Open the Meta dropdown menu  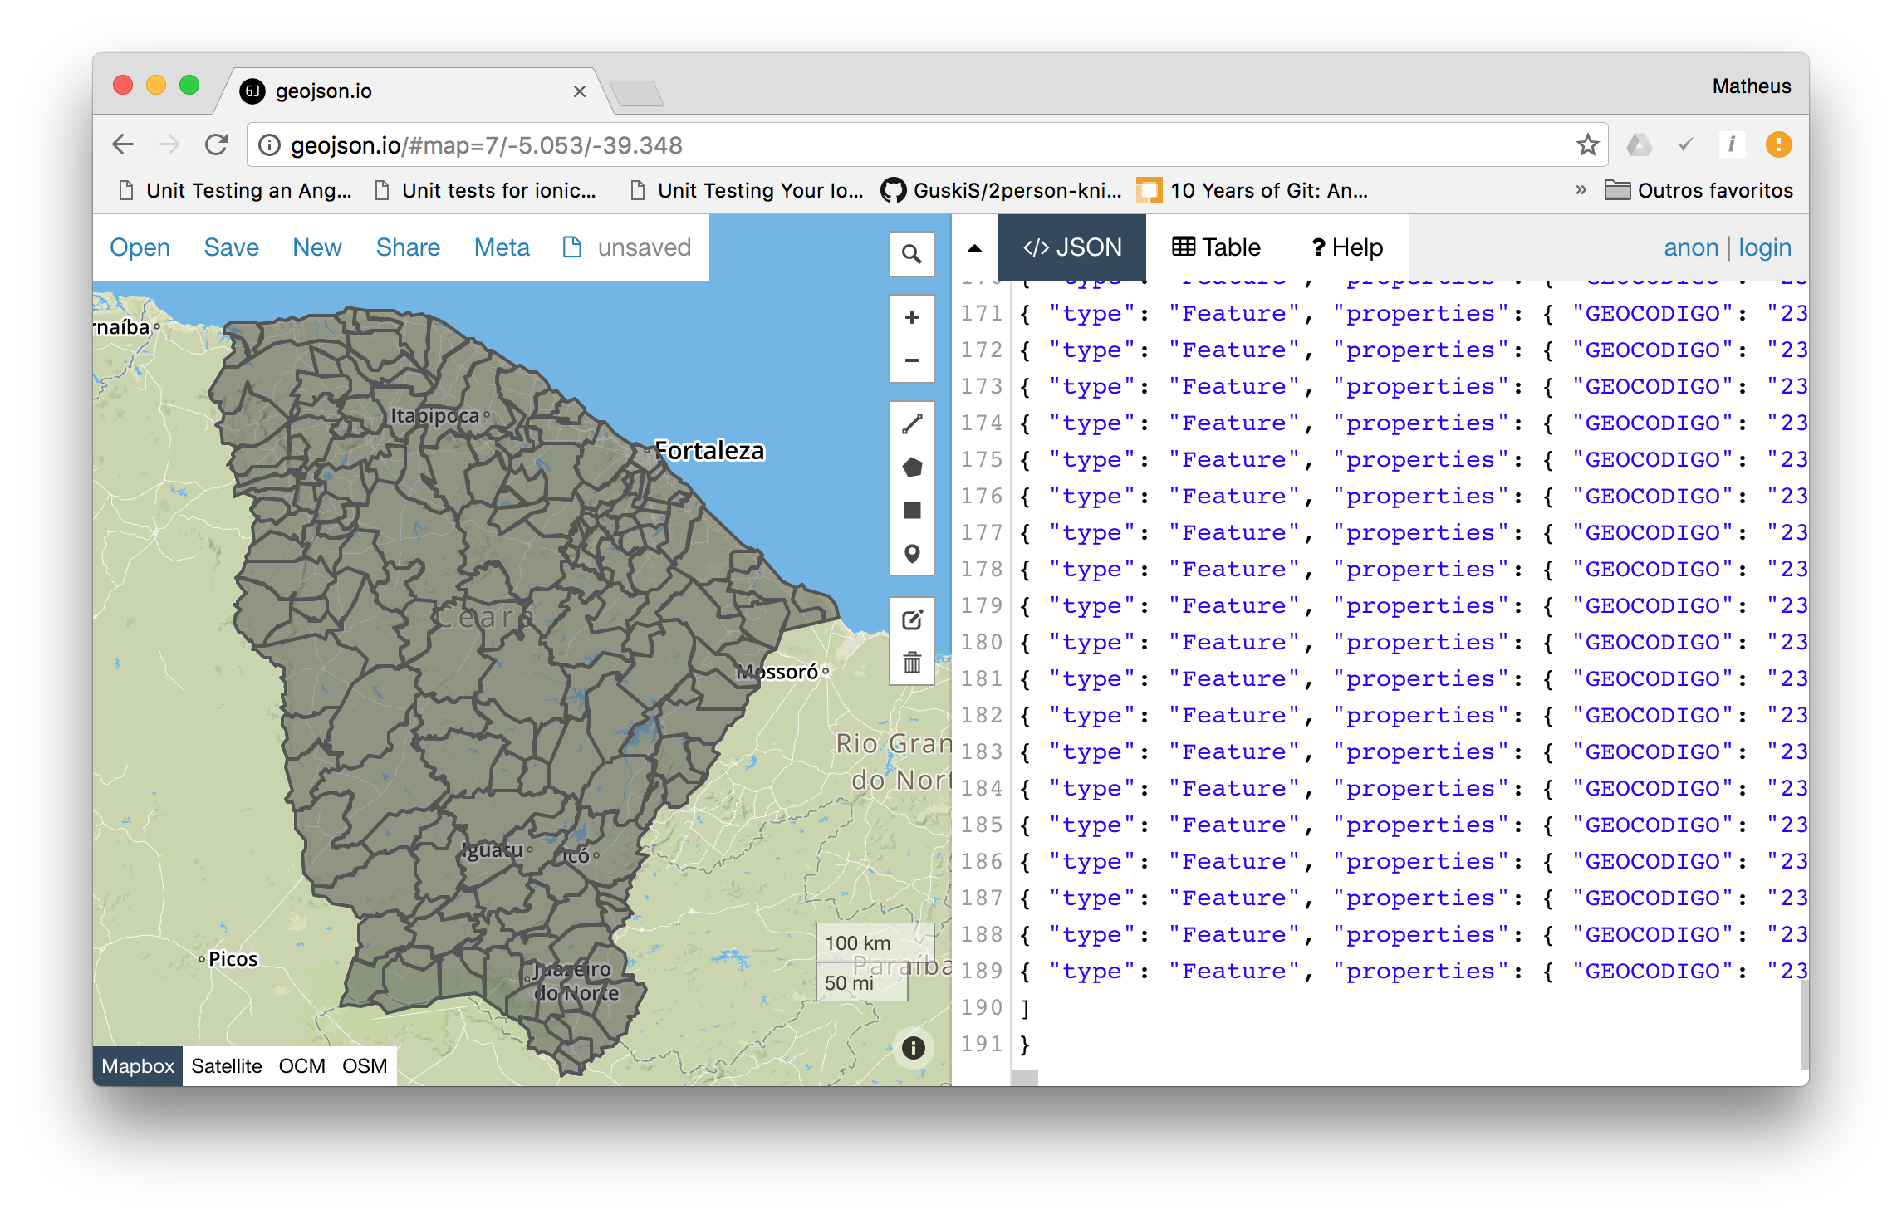pos(502,247)
